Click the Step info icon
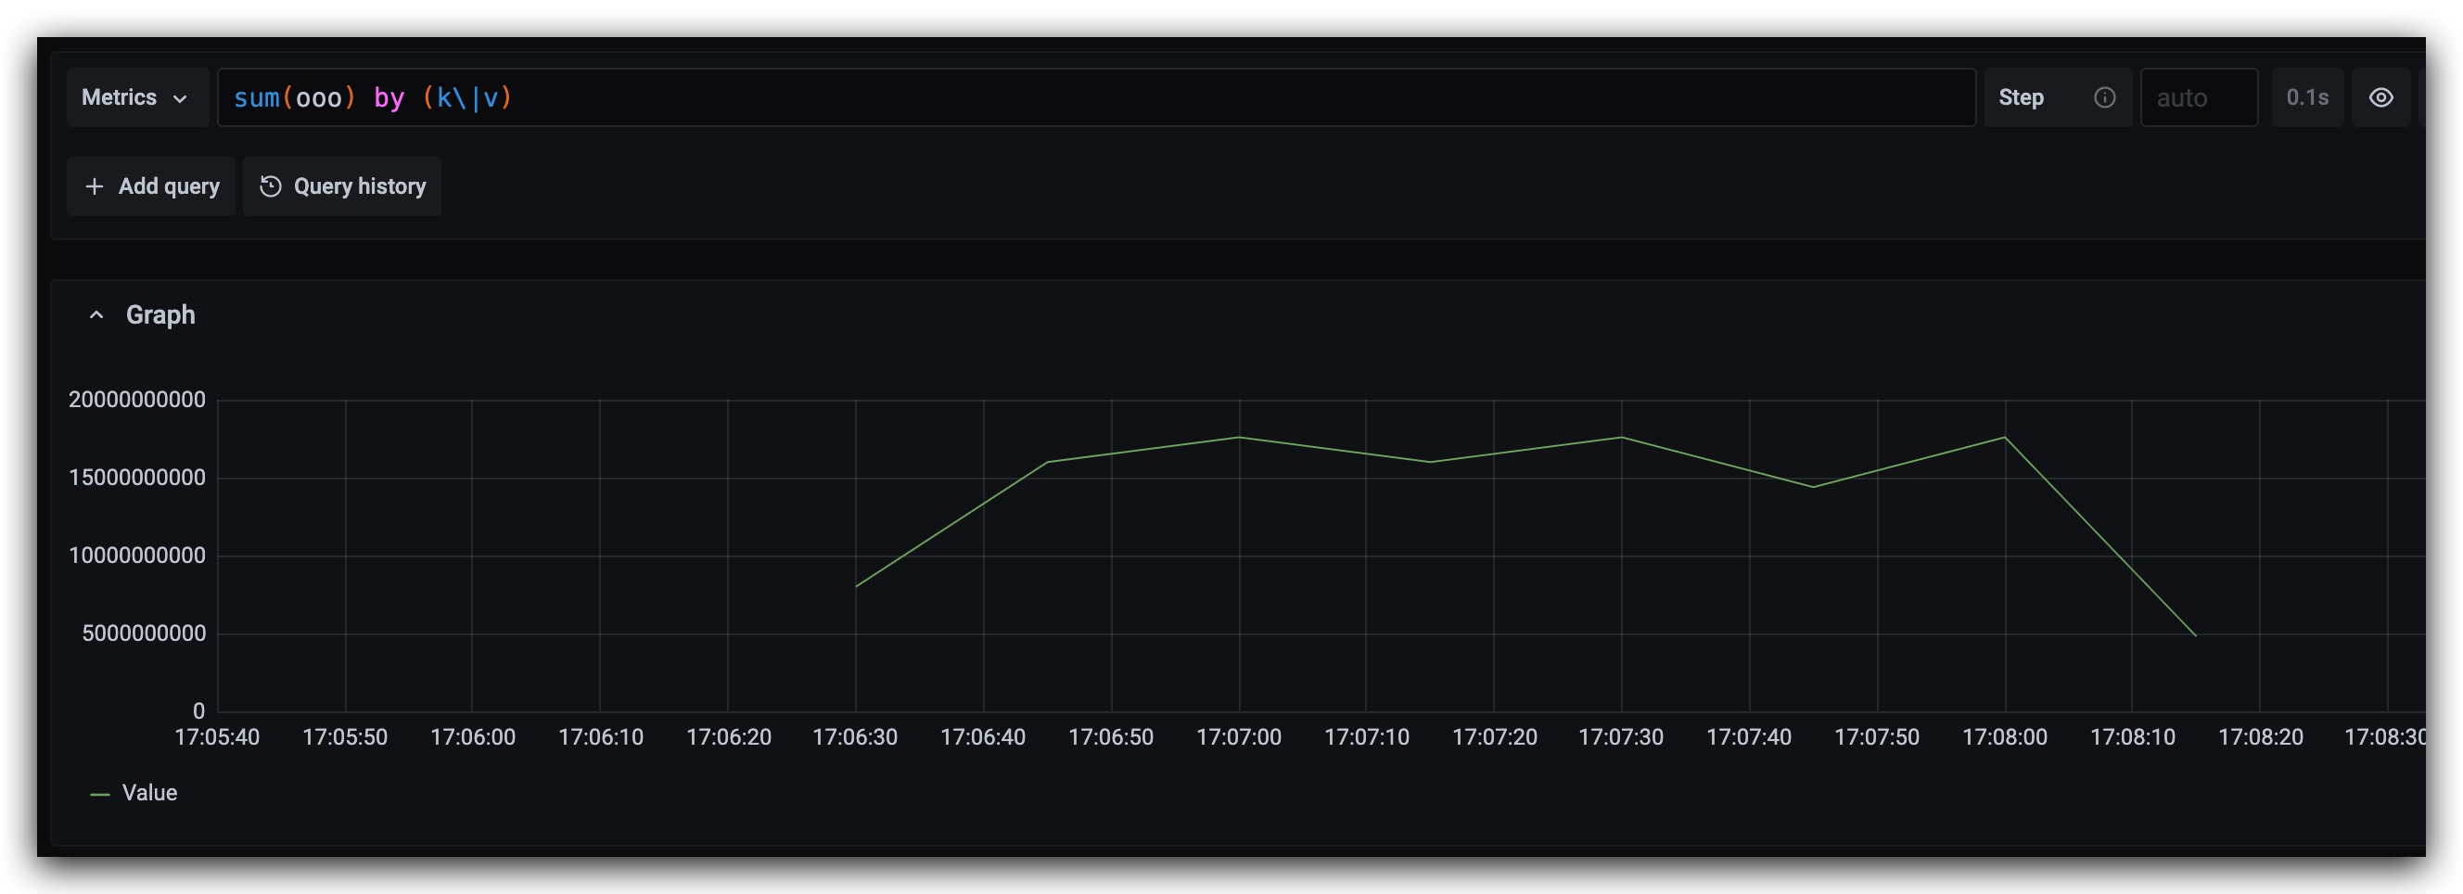 pyautogui.click(x=2104, y=97)
